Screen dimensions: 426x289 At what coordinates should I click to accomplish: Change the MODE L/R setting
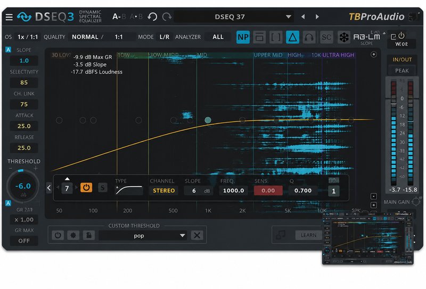pos(164,37)
